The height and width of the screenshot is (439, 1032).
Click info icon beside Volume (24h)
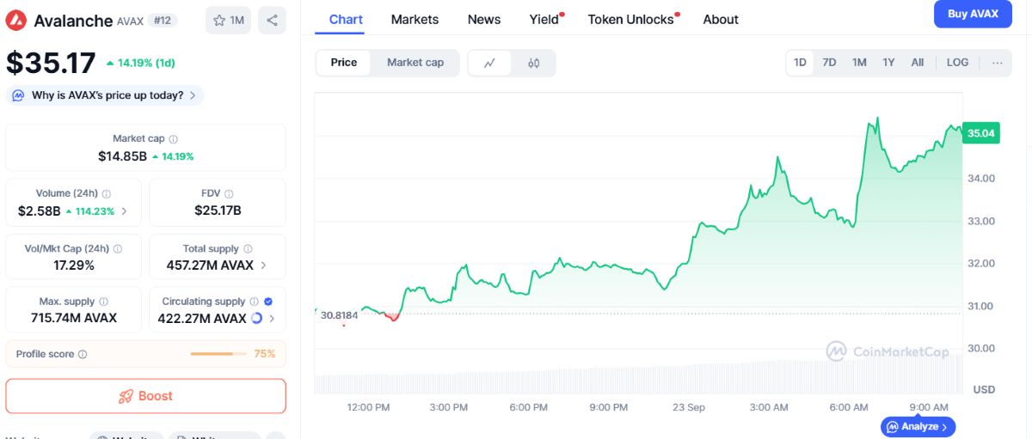[x=107, y=194]
